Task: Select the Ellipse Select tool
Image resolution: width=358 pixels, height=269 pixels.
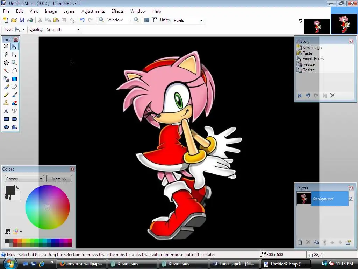Action: 6,63
